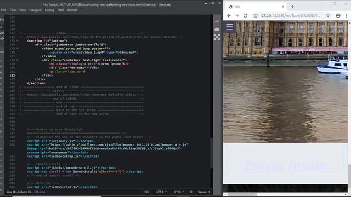Viewport: 351px width, 197px height.
Task: Click the linting status circle in status bar
Action: click(x=191, y=192)
